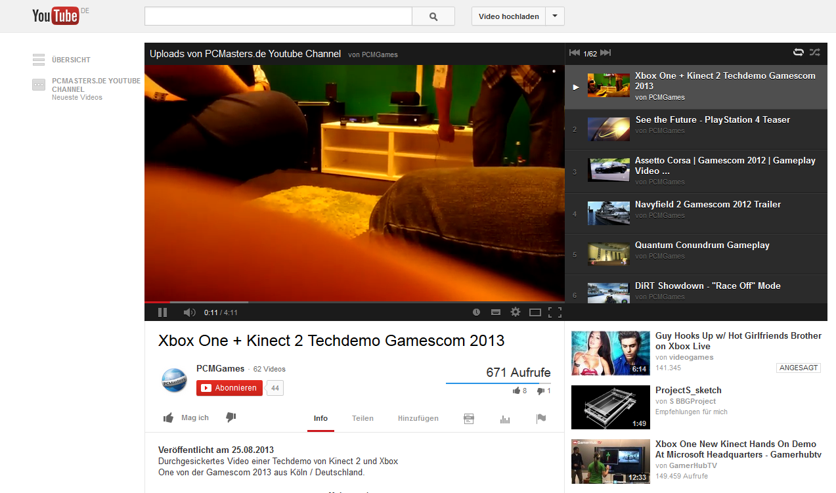Open the Übersicht guide menu icon
Screen dimensions: 836x493
[x=39, y=60]
